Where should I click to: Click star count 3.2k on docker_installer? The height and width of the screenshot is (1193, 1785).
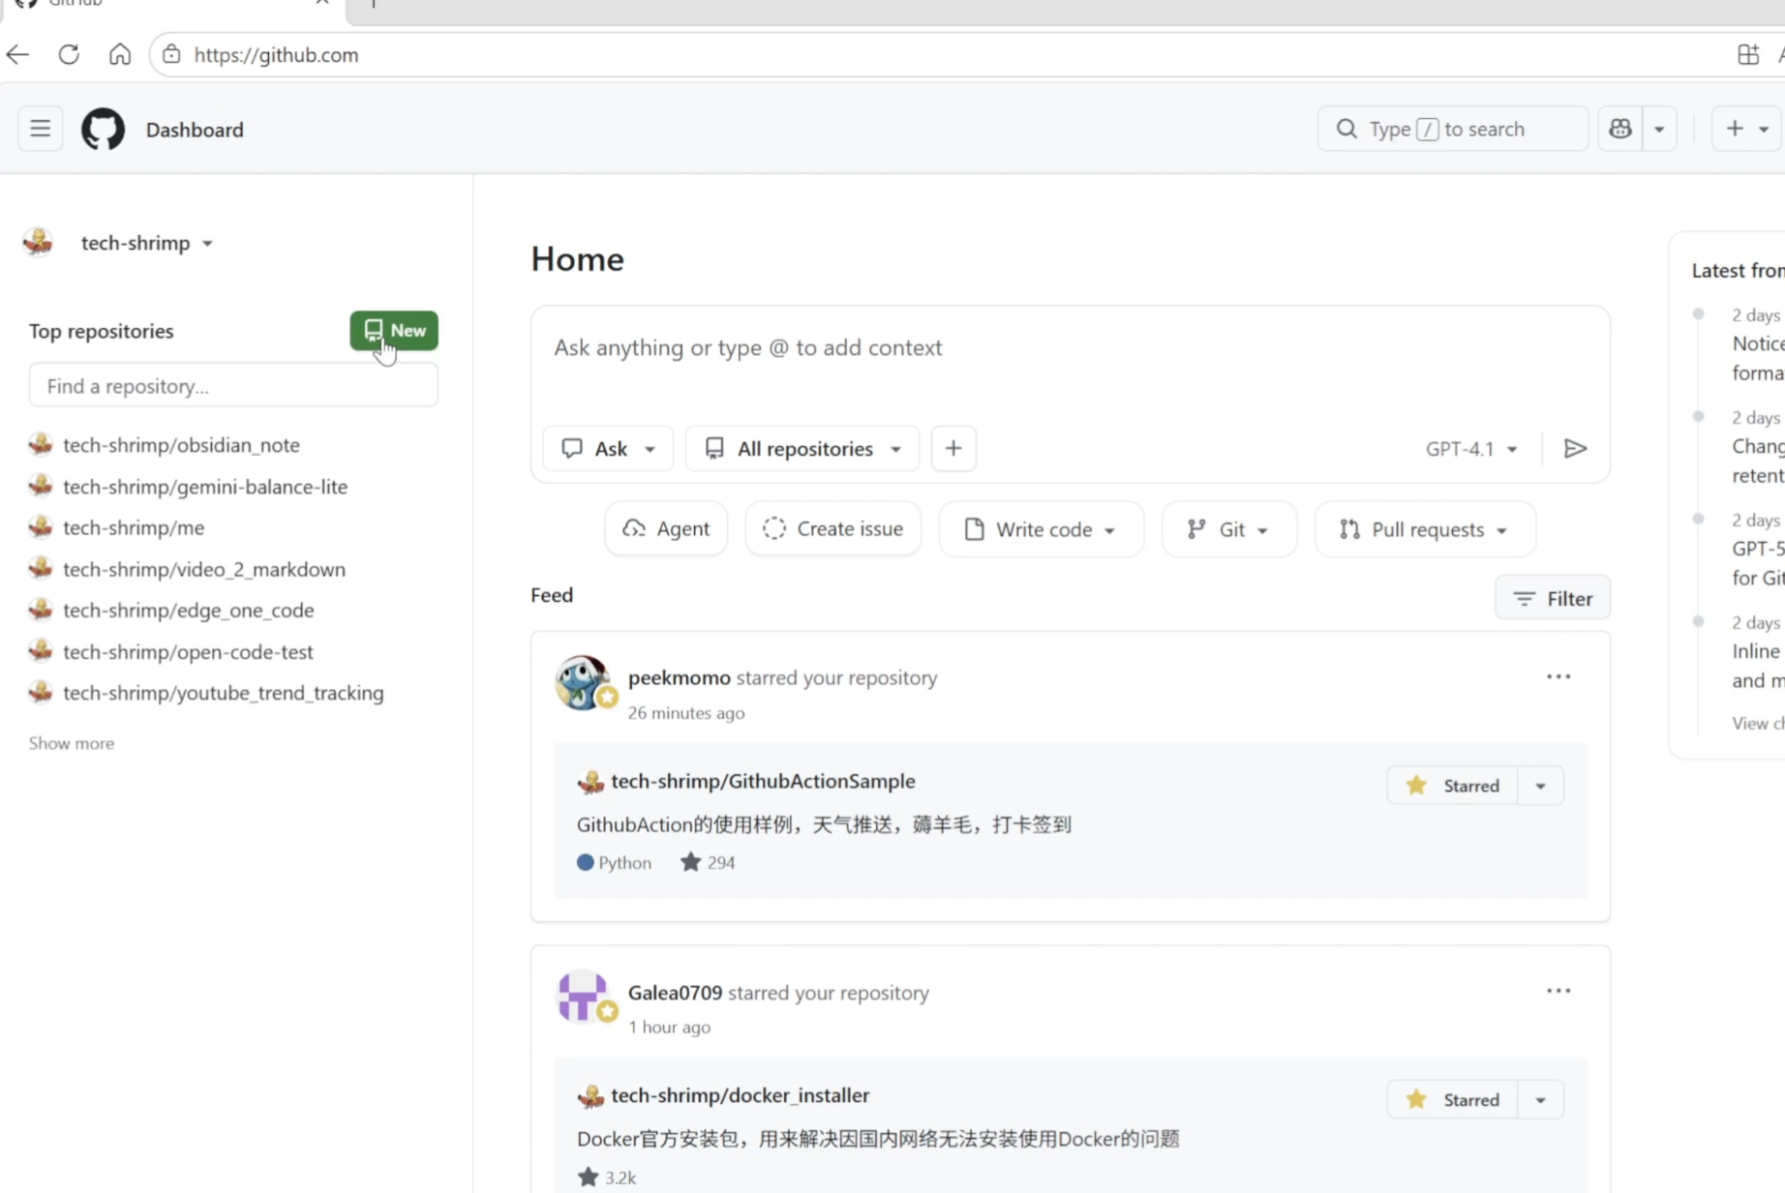(x=607, y=1178)
